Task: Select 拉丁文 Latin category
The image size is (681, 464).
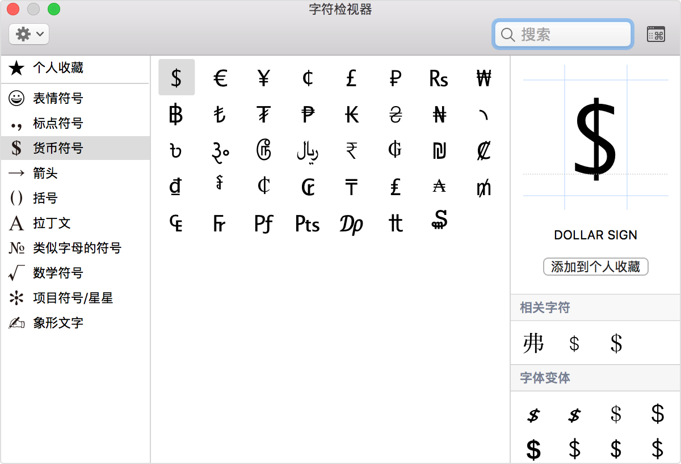Action: tap(52, 223)
